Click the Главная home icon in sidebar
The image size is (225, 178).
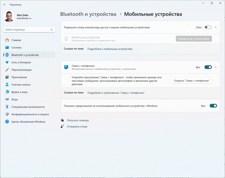coord(7,40)
